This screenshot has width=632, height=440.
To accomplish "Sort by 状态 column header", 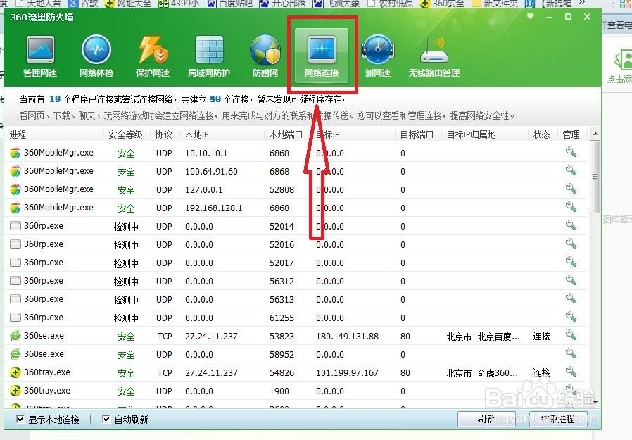I will (x=542, y=134).
